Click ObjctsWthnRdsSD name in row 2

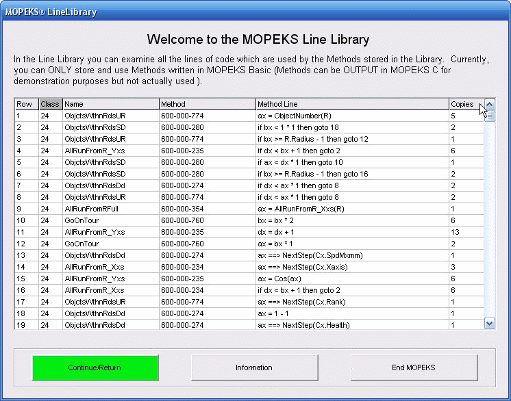tap(111, 127)
